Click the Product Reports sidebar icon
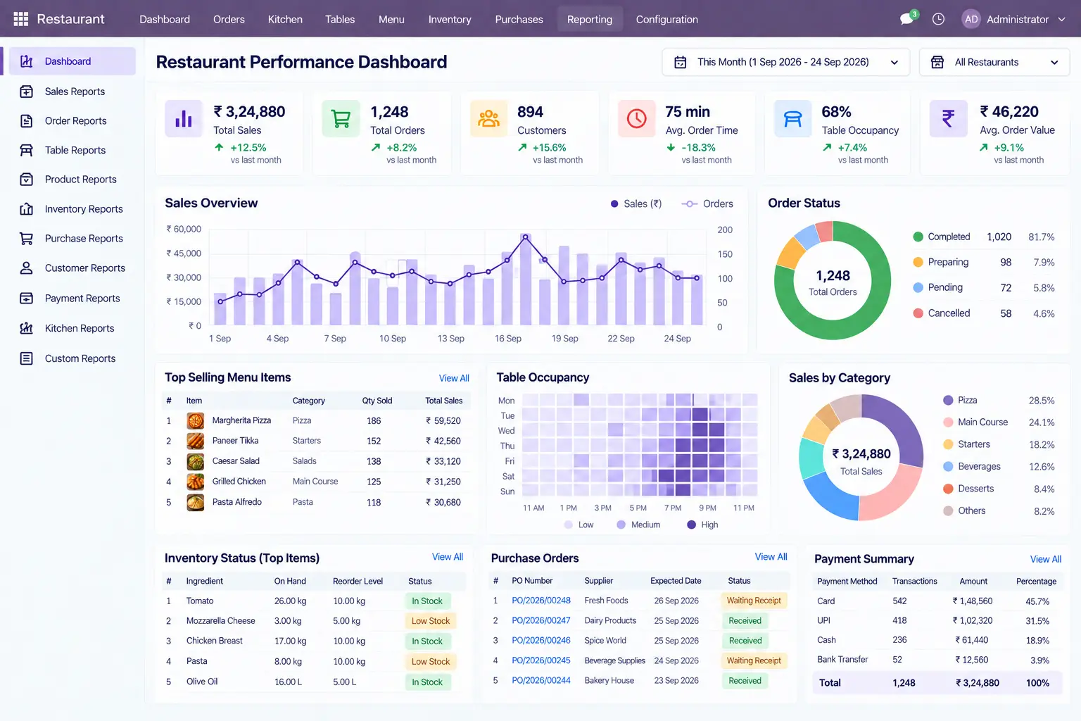The height and width of the screenshot is (721, 1081). click(27, 180)
